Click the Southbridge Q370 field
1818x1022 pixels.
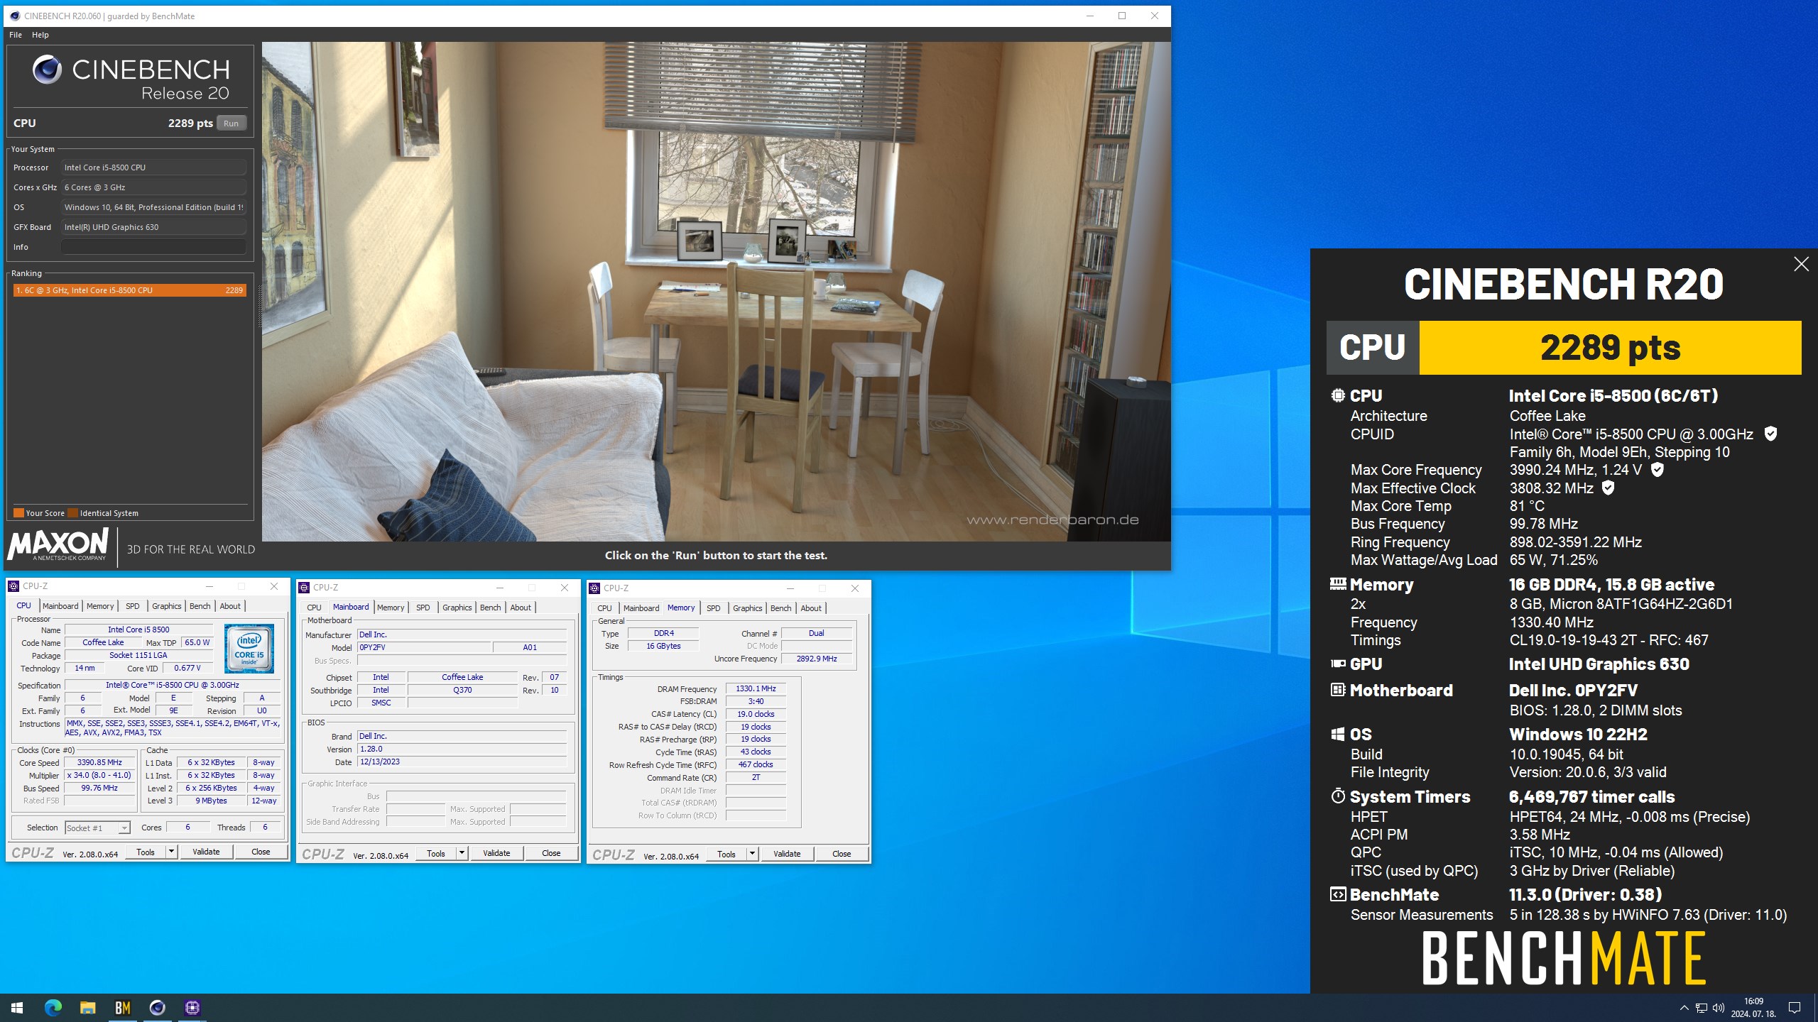[x=462, y=691]
